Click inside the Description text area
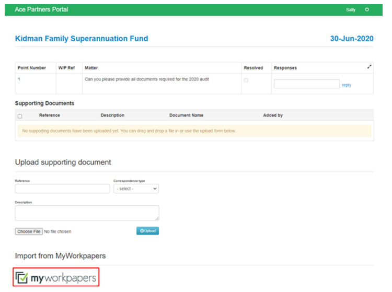The width and height of the screenshot is (392, 292). pos(87,213)
